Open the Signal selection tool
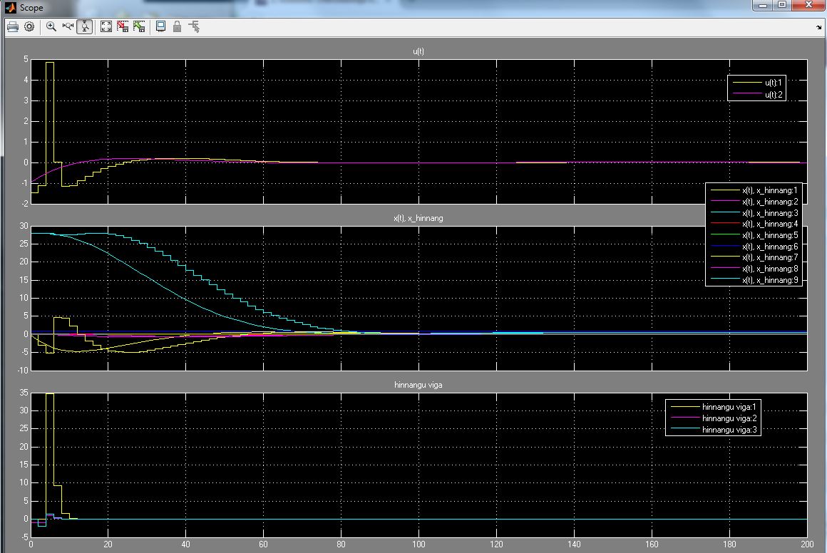The height and width of the screenshot is (553, 827). 194,26
